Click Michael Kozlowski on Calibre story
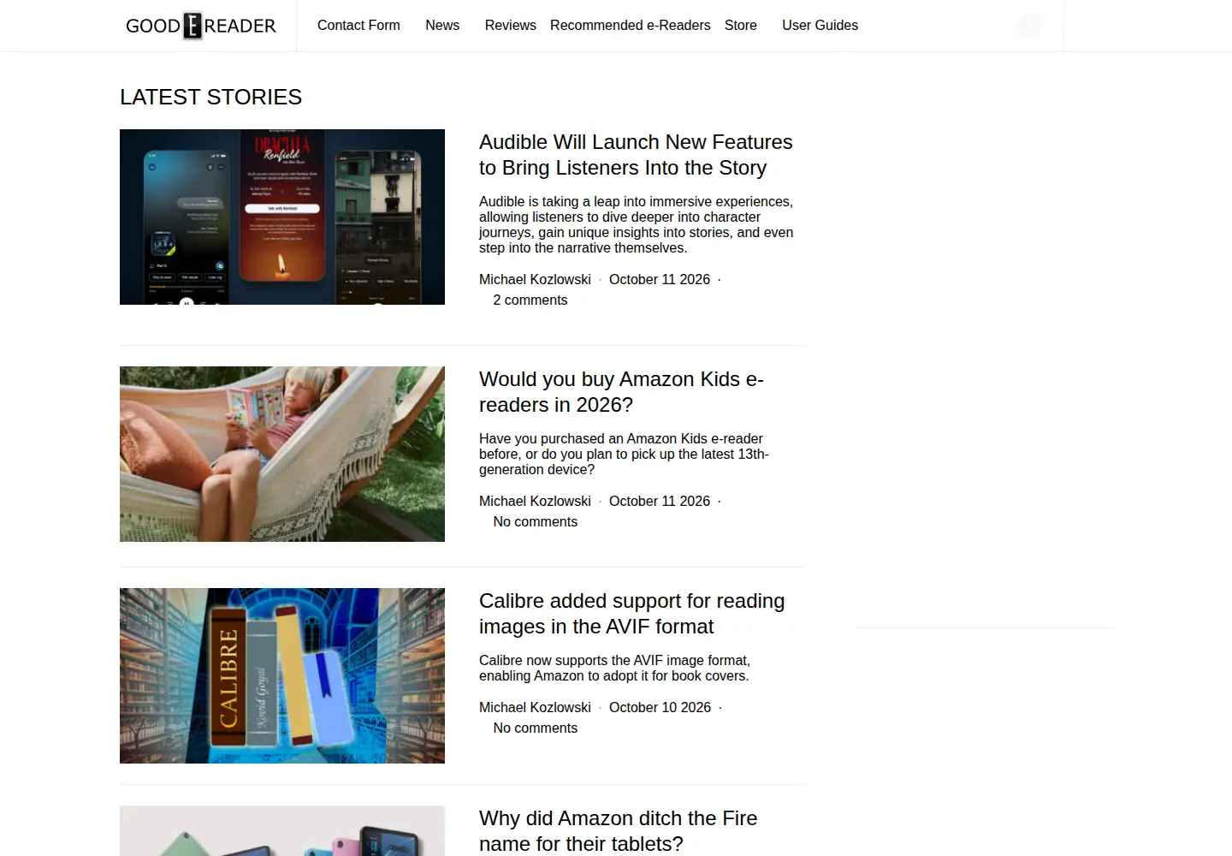This screenshot has width=1232, height=856. 535,707
